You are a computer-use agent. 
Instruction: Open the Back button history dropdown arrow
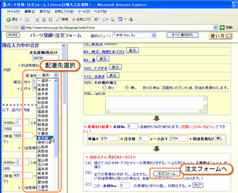[x=21, y=20]
